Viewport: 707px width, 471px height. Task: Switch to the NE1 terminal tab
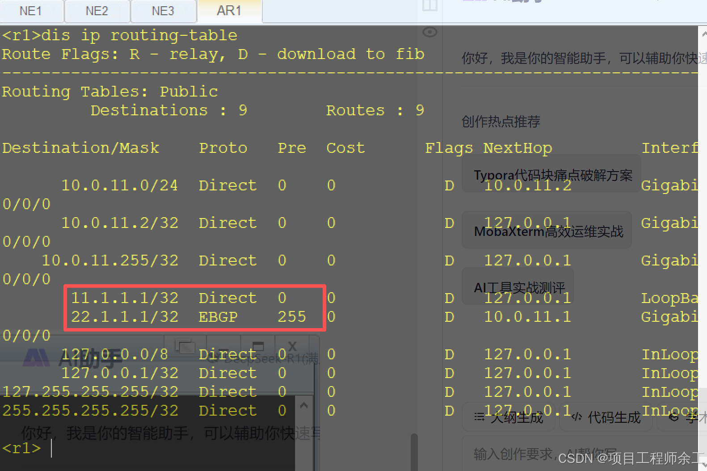[31, 11]
